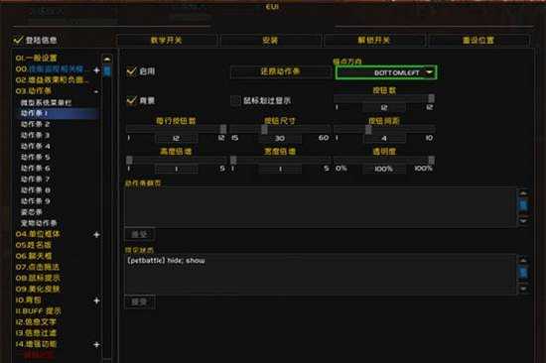The image size is (546, 363).
Task: Select 动作条 3 in the sidebar
Action: 35,135
